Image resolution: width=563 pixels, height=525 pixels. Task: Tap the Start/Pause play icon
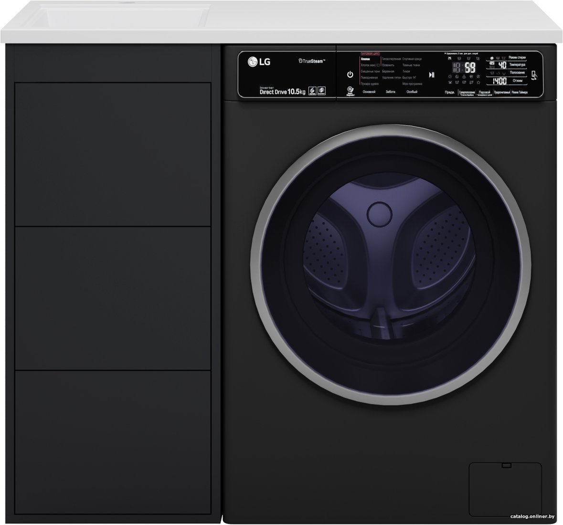pos(432,75)
